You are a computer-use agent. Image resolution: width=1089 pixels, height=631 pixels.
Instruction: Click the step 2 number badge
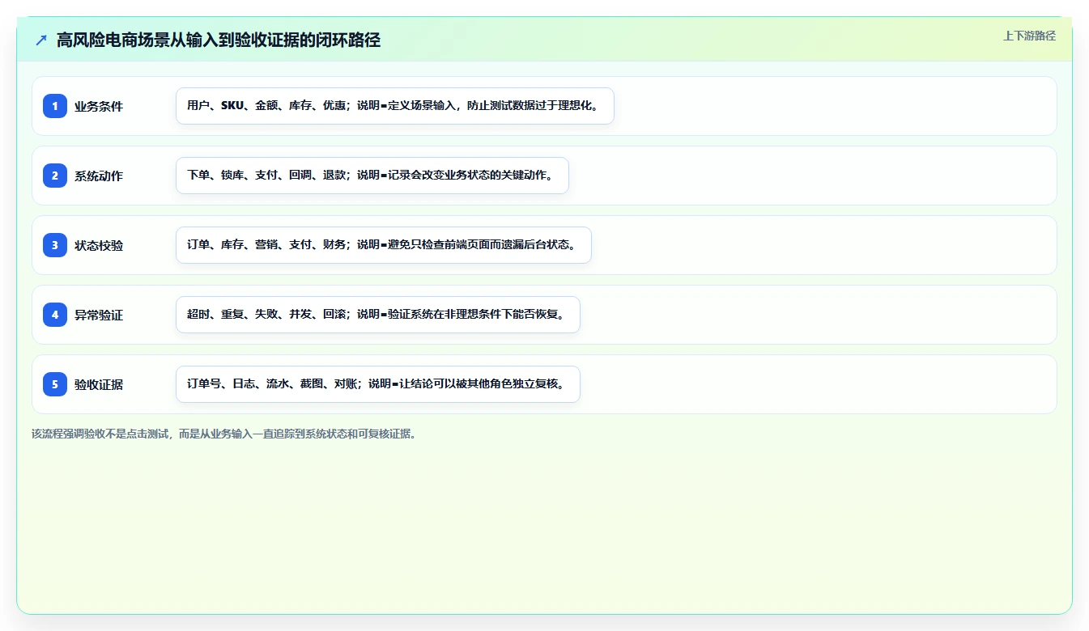point(55,176)
